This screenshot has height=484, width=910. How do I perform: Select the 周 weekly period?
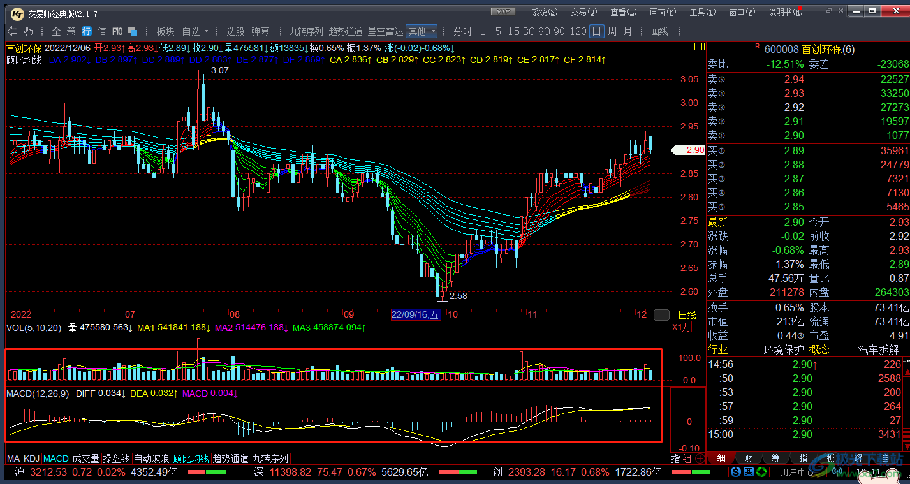(612, 31)
